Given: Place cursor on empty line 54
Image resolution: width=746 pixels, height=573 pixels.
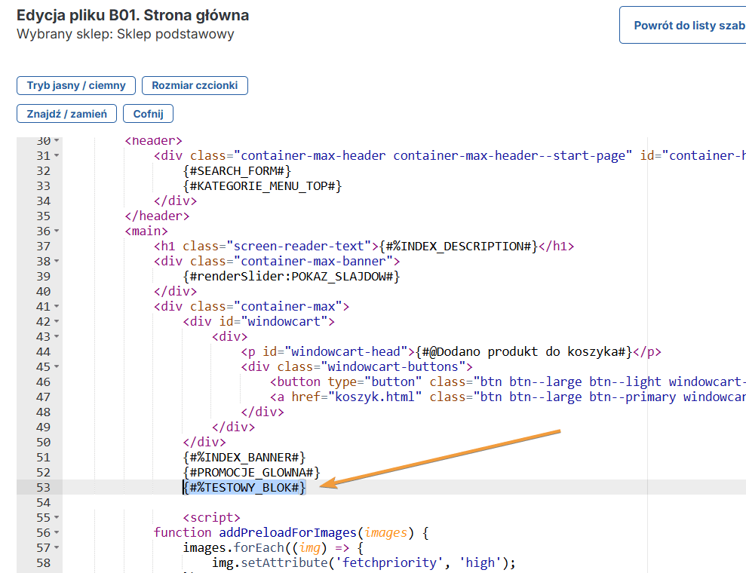Looking at the screenshot, I should coord(302,502).
